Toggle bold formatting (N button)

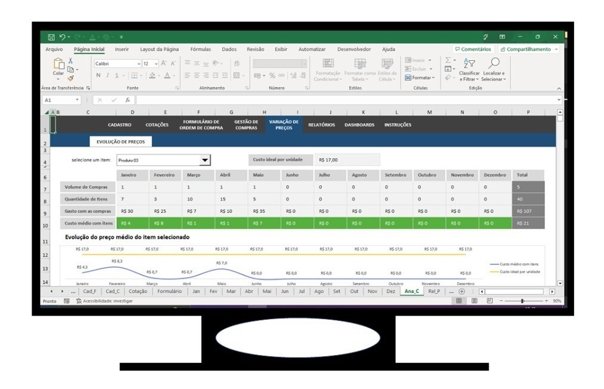coord(98,76)
